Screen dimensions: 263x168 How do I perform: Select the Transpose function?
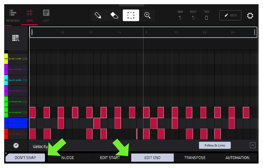pos(195,158)
